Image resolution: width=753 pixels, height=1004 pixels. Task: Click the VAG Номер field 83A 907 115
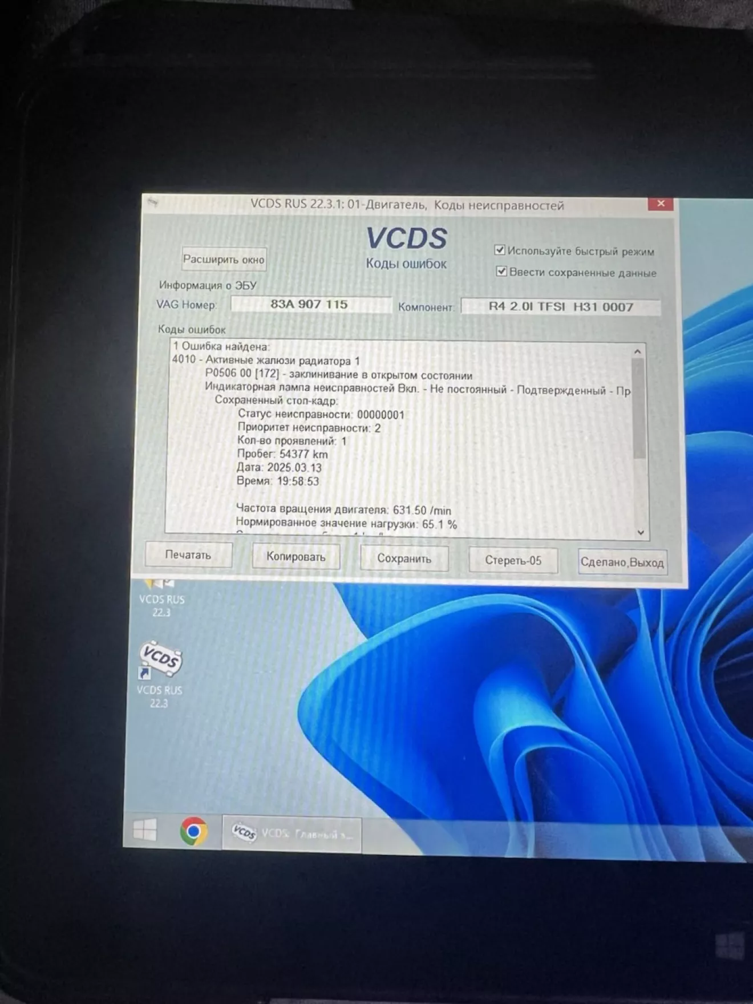coord(311,304)
